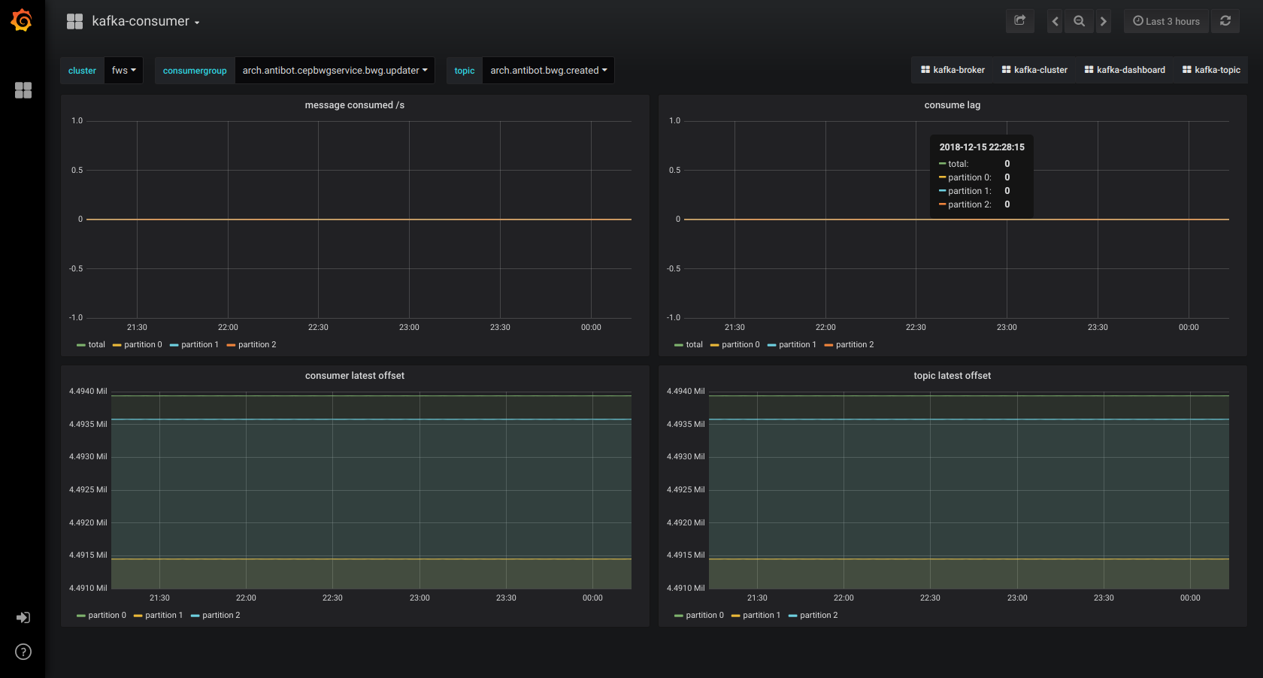Click the Grafana logo icon
Viewport: 1263px width, 678px height.
tap(22, 20)
